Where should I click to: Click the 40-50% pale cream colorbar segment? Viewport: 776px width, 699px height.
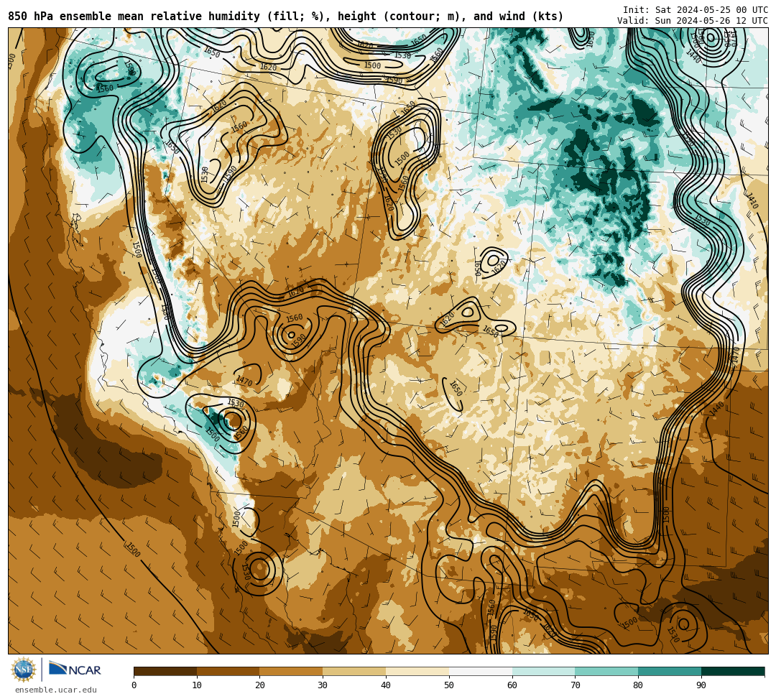417,671
